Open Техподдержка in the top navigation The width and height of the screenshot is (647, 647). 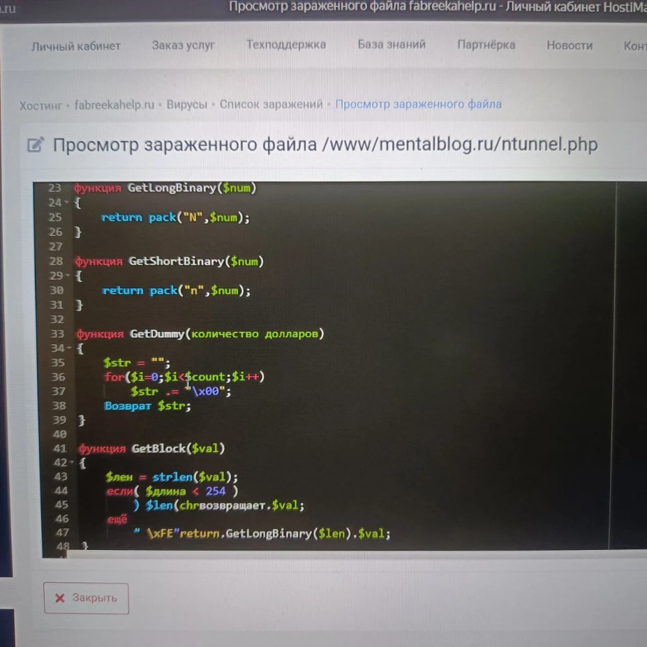(x=286, y=45)
